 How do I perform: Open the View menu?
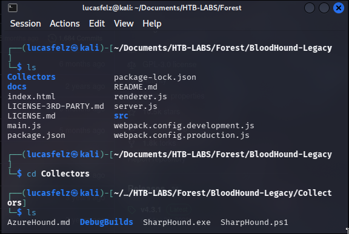(124, 24)
